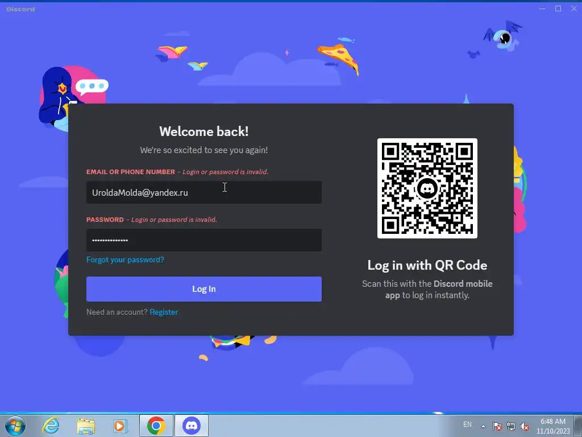
Task: Click the Discord title bar text
Action: tap(21, 9)
